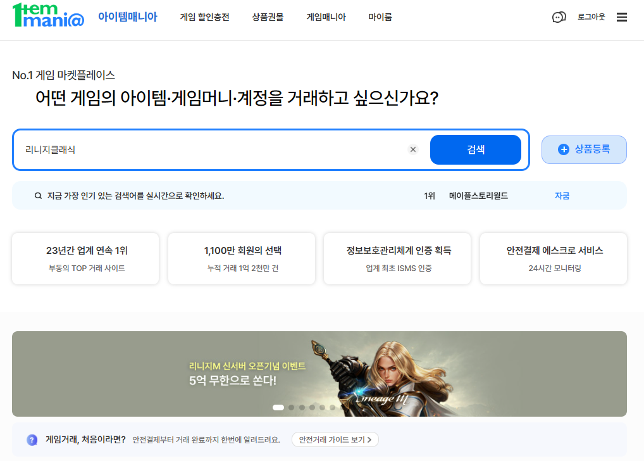Image resolution: width=644 pixels, height=461 pixels.
Task: Open the 마이룸 menu
Action: 380,17
